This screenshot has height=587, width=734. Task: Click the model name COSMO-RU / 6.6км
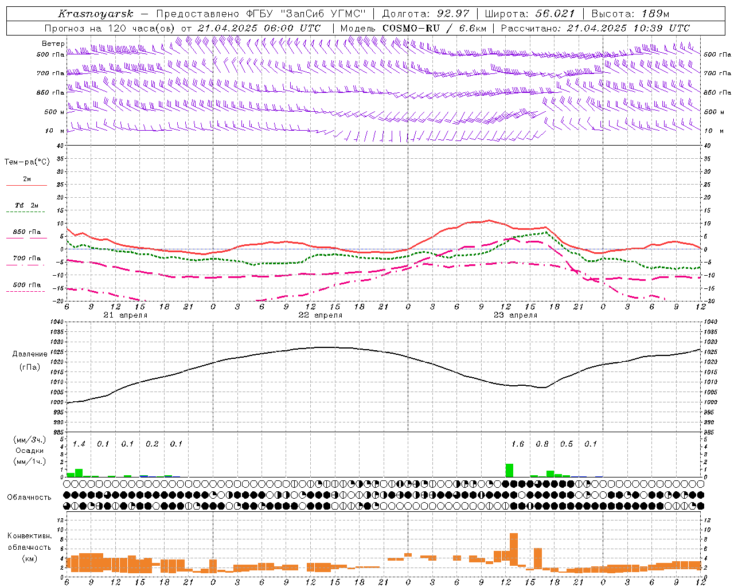435,28
